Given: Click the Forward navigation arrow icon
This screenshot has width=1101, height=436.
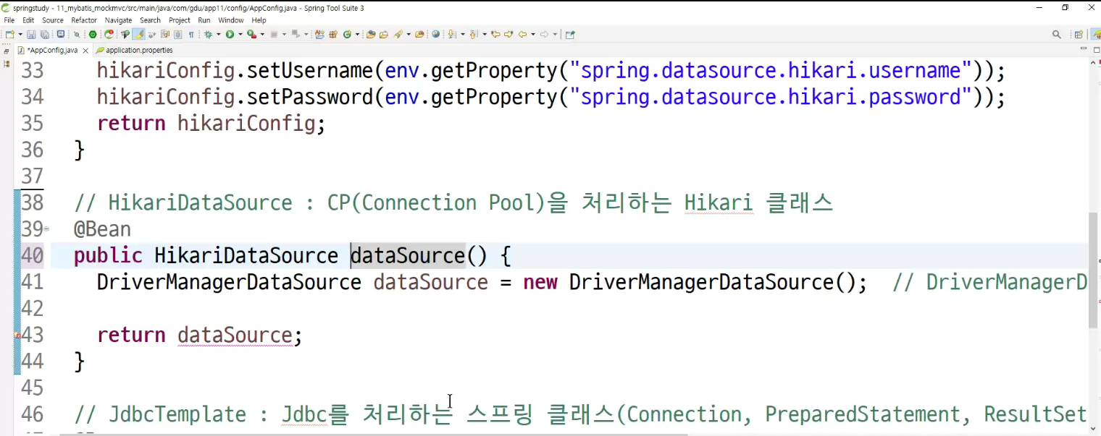Looking at the screenshot, I should (544, 34).
